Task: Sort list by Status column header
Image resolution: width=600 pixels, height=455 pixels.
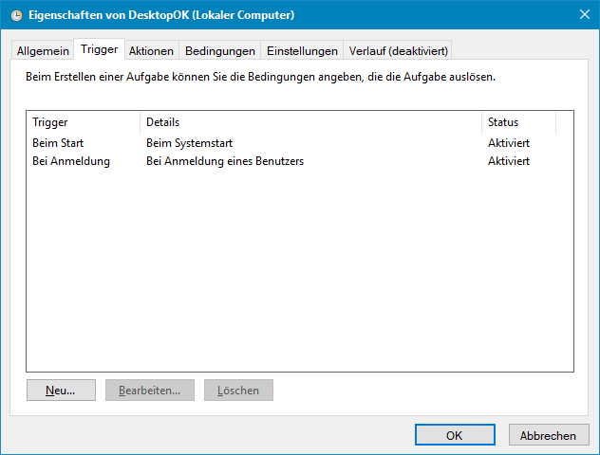Action: click(x=518, y=122)
